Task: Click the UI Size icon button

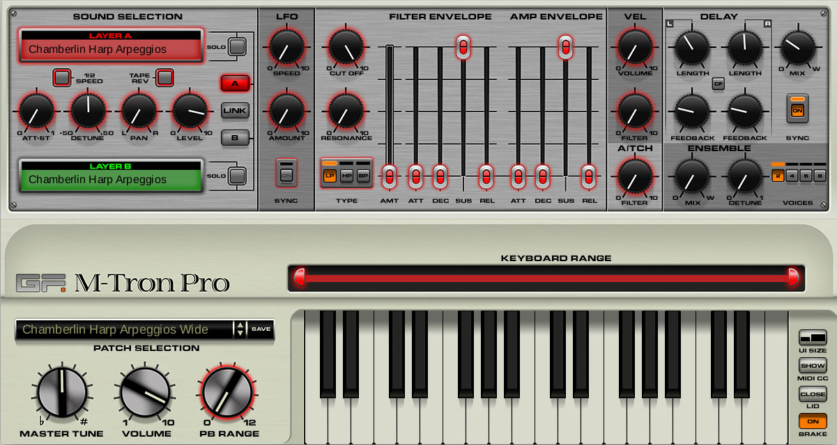Action: pos(812,338)
